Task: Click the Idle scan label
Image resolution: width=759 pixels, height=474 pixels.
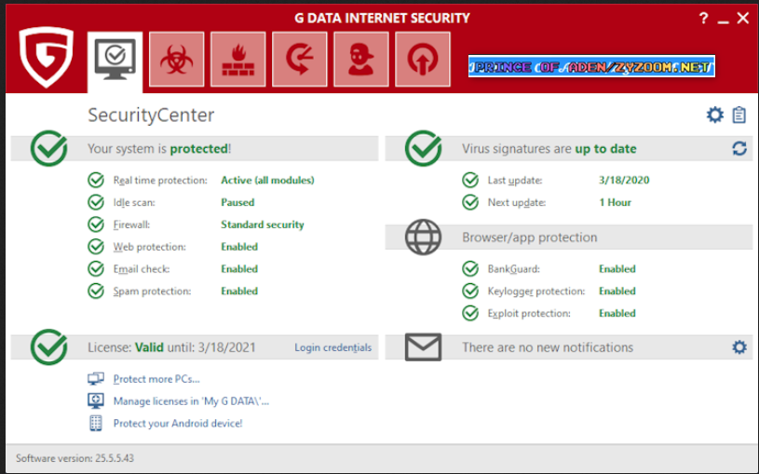Action: pos(134,202)
